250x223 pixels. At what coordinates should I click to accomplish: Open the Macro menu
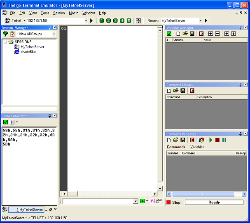73,13
